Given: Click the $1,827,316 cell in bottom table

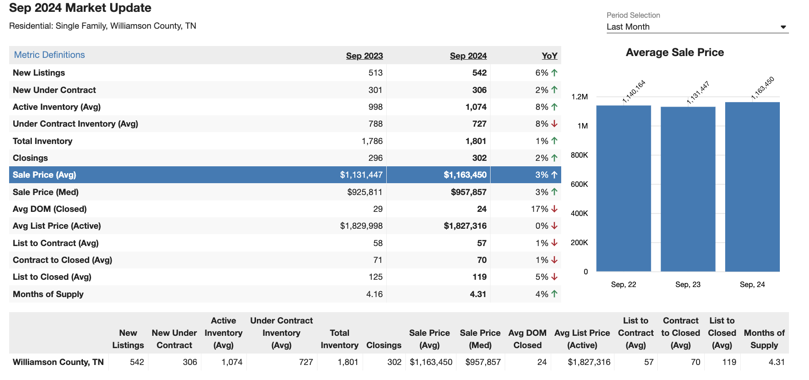Looking at the screenshot, I should click(589, 362).
